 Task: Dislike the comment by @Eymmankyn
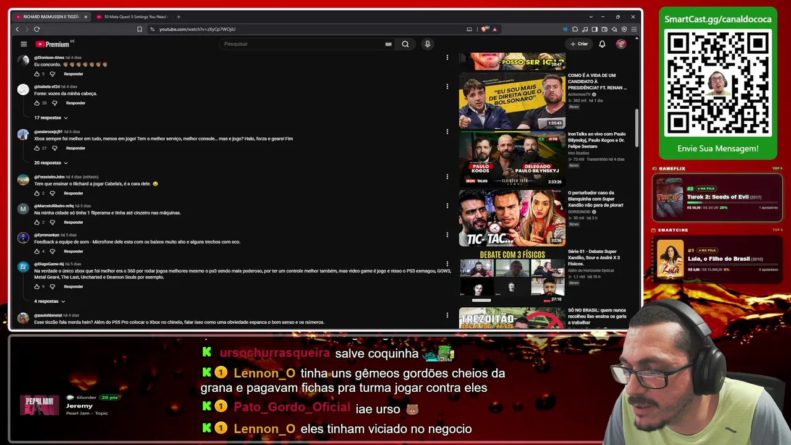coord(53,252)
